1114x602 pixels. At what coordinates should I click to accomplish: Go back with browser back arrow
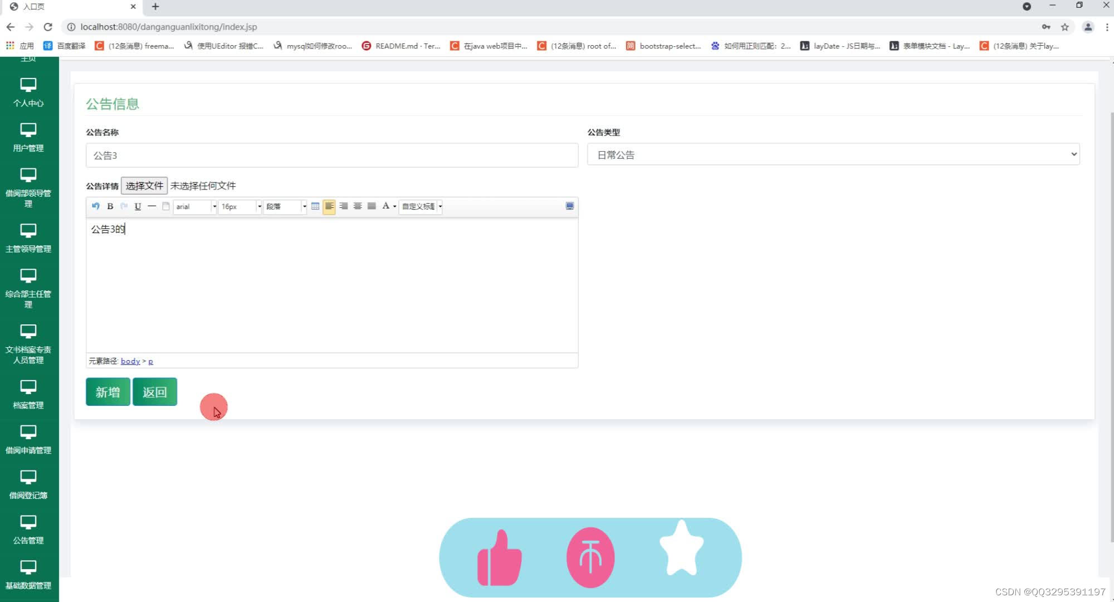point(11,27)
